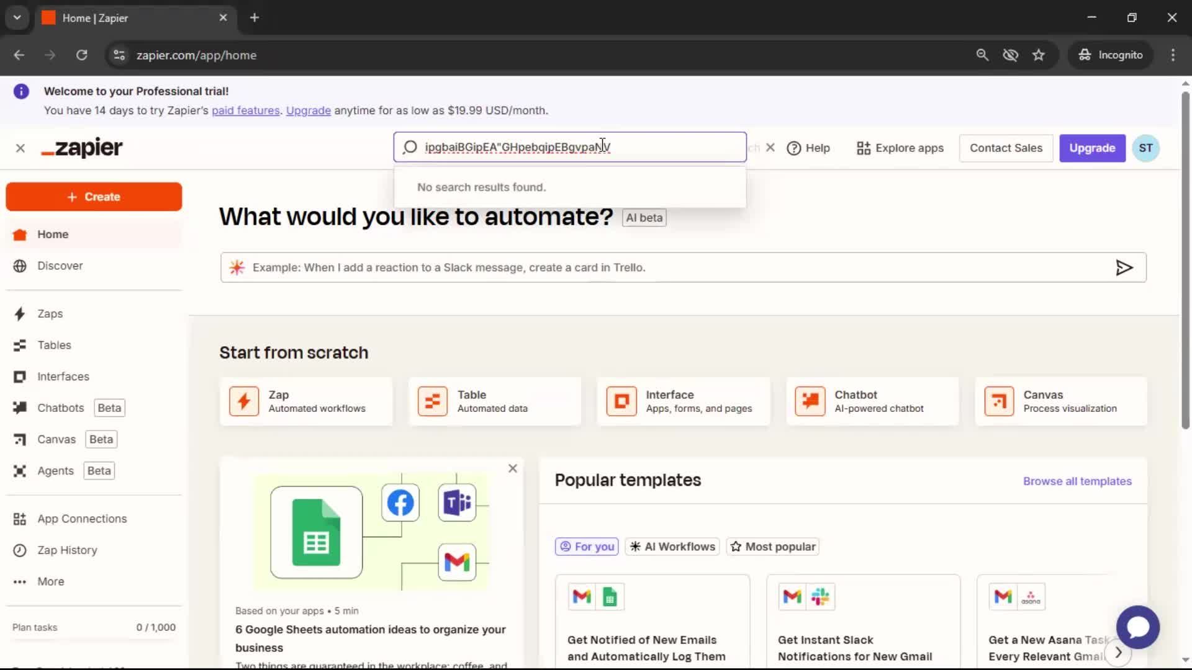Open a new browser tab
This screenshot has height=670, width=1192.
coord(255,17)
